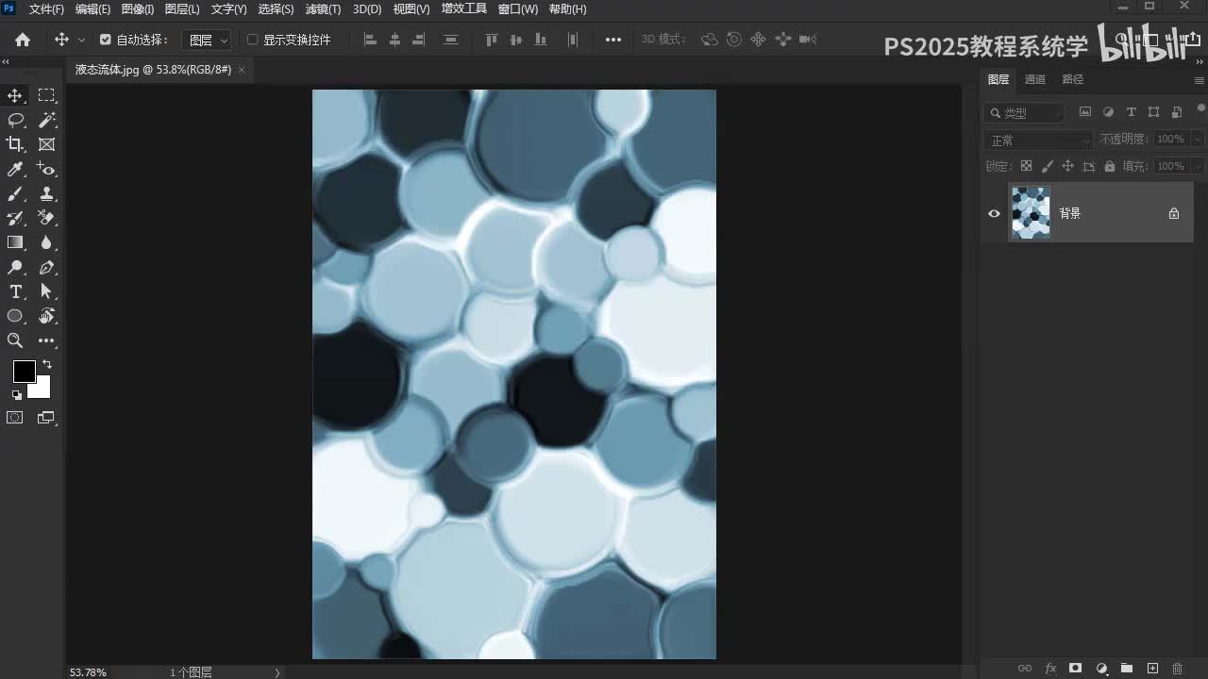Click the 液态流体.jpg document tab
1208x679 pixels.
(x=153, y=70)
